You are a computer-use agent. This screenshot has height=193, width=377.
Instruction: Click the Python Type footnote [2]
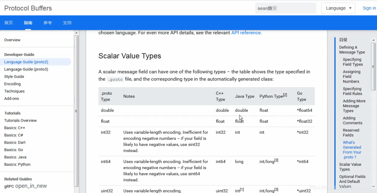[x=285, y=95]
